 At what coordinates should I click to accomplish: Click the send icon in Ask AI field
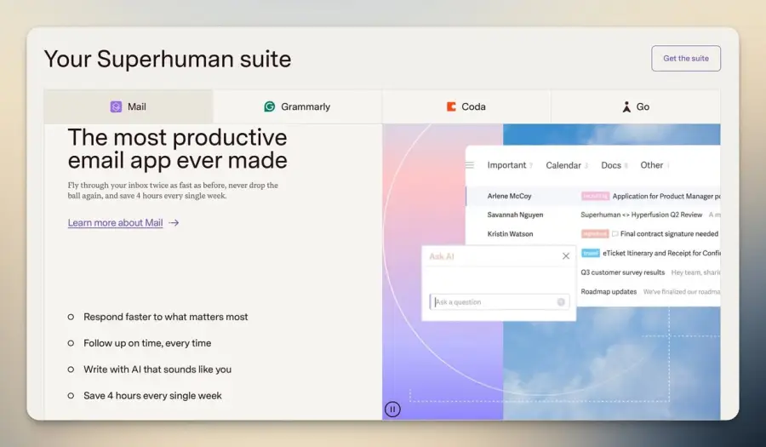click(x=561, y=302)
